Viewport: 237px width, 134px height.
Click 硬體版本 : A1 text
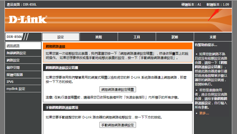(x=191, y=5)
